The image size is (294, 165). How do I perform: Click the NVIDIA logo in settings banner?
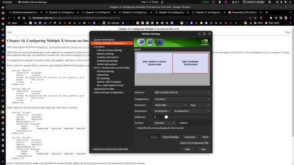pyautogui.click(x=204, y=43)
